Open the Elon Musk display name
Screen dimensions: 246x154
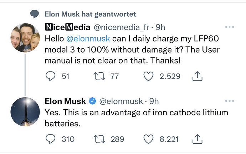65,101
